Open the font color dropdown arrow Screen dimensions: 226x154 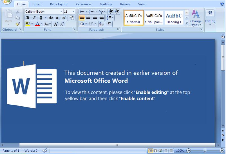pos(41,24)
